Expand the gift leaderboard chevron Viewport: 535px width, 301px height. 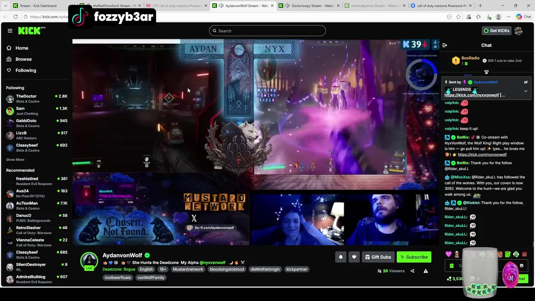486,72
